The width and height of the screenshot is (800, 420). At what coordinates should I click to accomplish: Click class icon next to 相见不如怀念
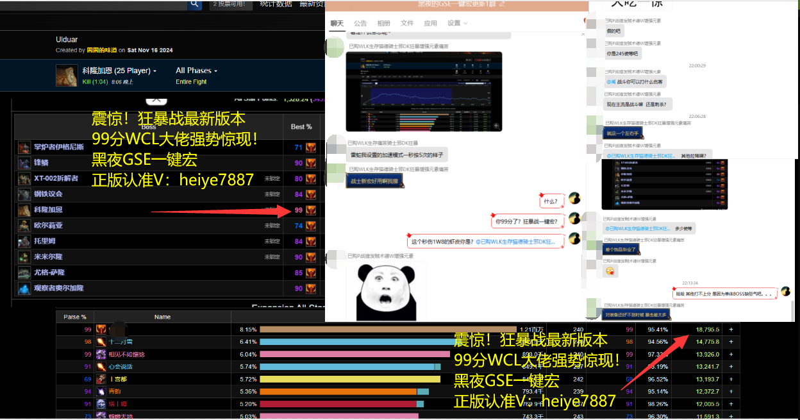click(101, 354)
